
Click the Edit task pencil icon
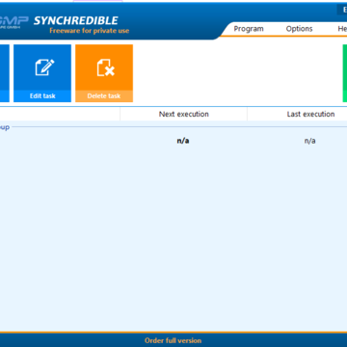[x=44, y=67]
